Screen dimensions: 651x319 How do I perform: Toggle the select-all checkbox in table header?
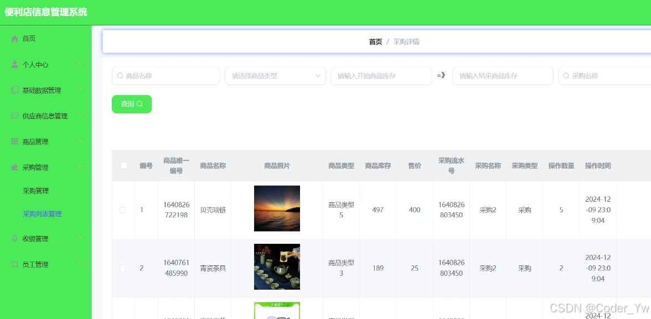pyautogui.click(x=123, y=165)
